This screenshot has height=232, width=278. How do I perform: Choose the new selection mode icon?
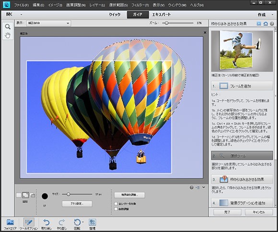[x=19, y=195]
